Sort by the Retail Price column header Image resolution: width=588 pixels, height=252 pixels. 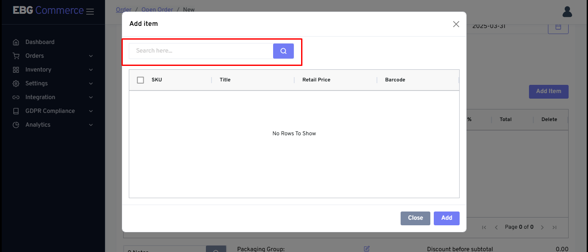click(x=316, y=80)
